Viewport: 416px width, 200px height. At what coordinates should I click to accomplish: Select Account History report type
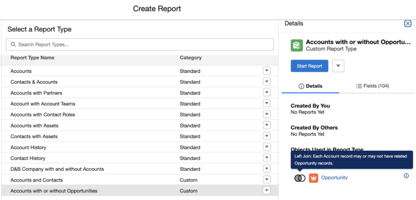coord(28,147)
